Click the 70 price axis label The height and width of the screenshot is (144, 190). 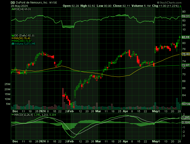pyautogui.click(x=184, y=74)
